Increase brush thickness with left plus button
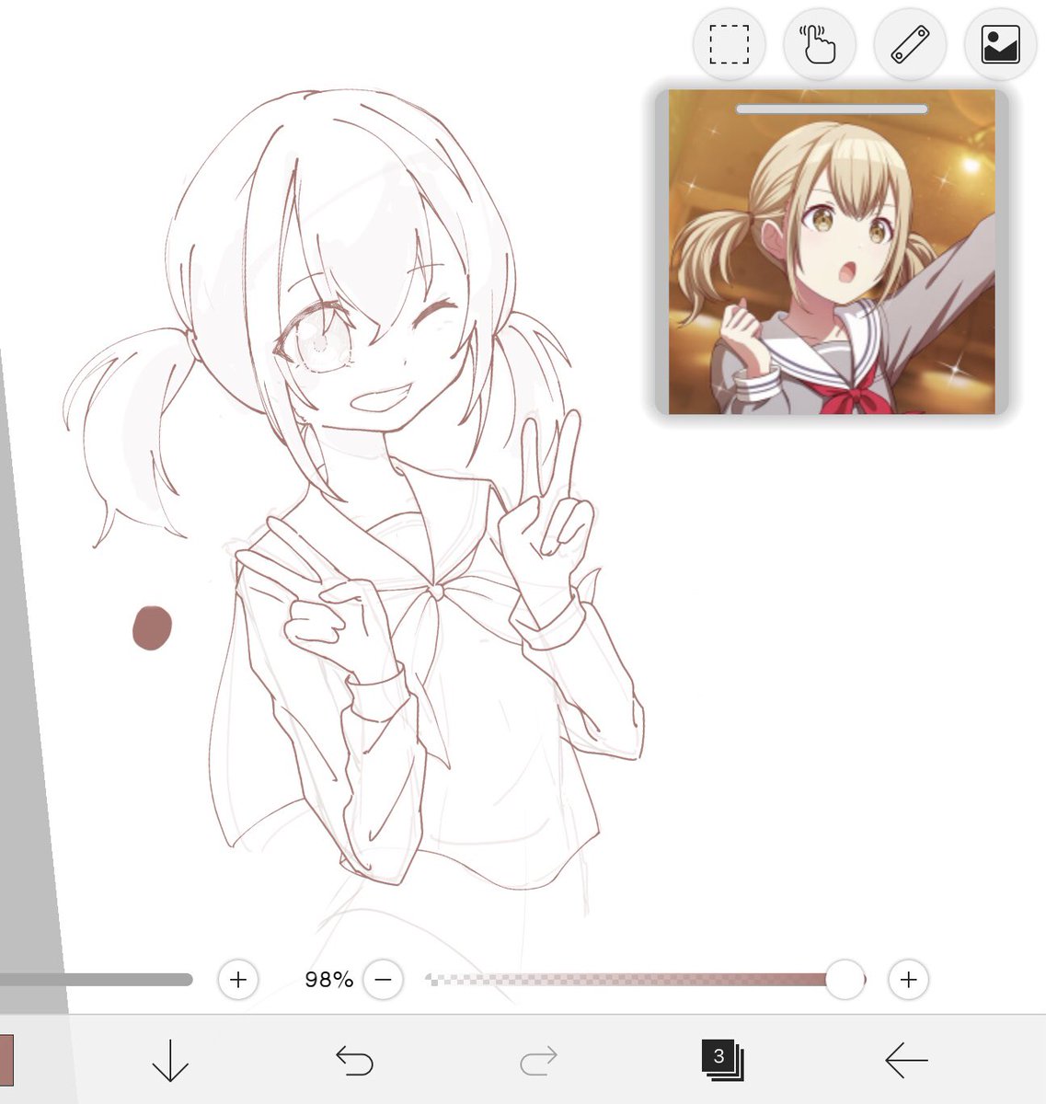This screenshot has height=1104, width=1046. click(238, 980)
